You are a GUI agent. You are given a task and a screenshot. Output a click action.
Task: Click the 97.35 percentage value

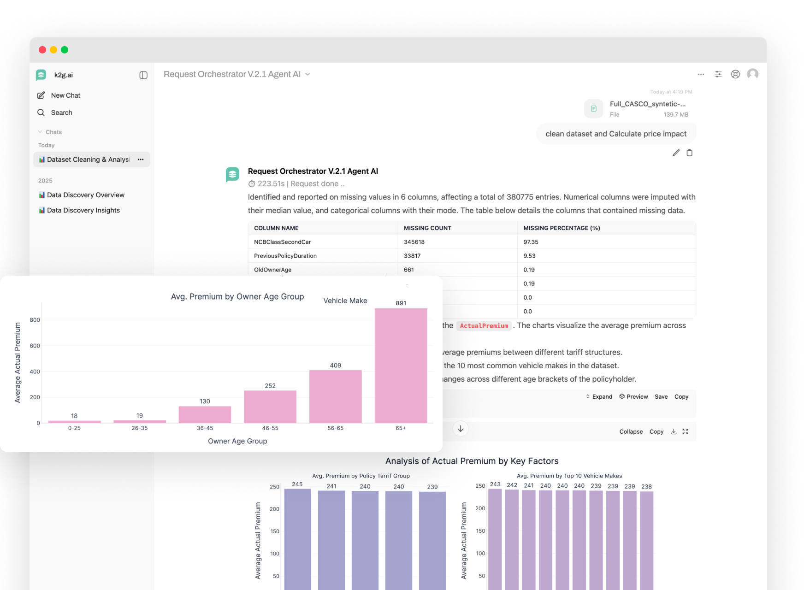[531, 242]
